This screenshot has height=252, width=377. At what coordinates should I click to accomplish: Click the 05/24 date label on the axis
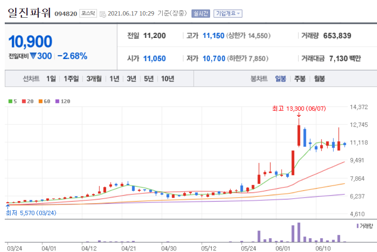[248, 249]
